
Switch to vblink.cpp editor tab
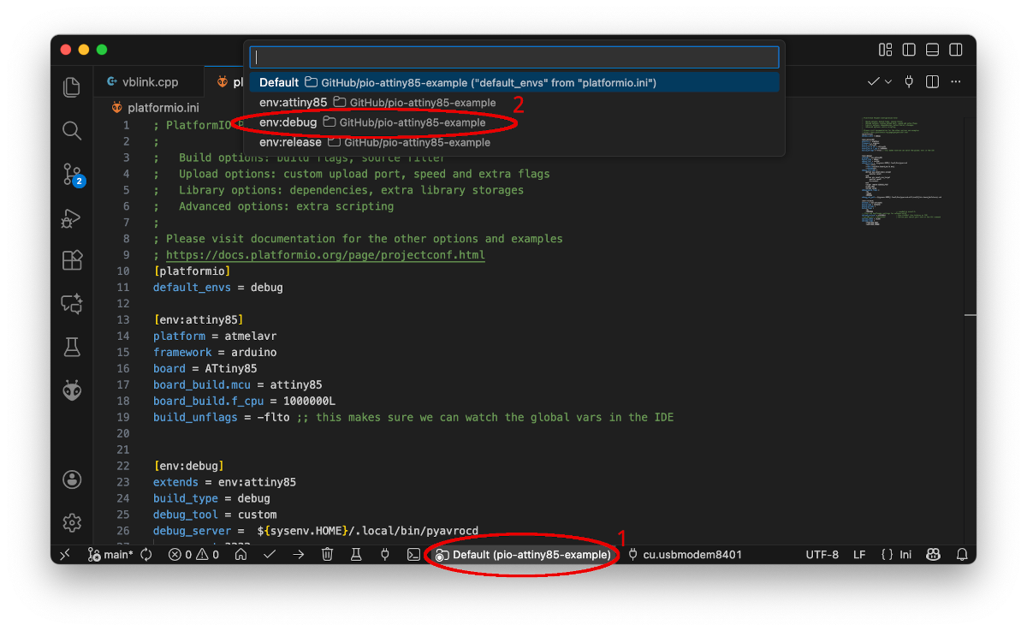(150, 82)
